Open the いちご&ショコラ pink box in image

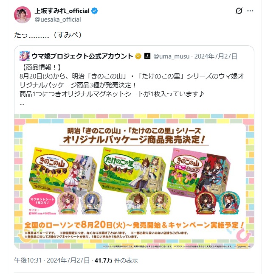coord(198,172)
